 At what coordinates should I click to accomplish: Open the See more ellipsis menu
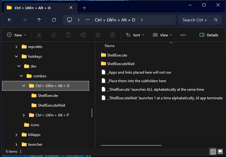(183, 35)
